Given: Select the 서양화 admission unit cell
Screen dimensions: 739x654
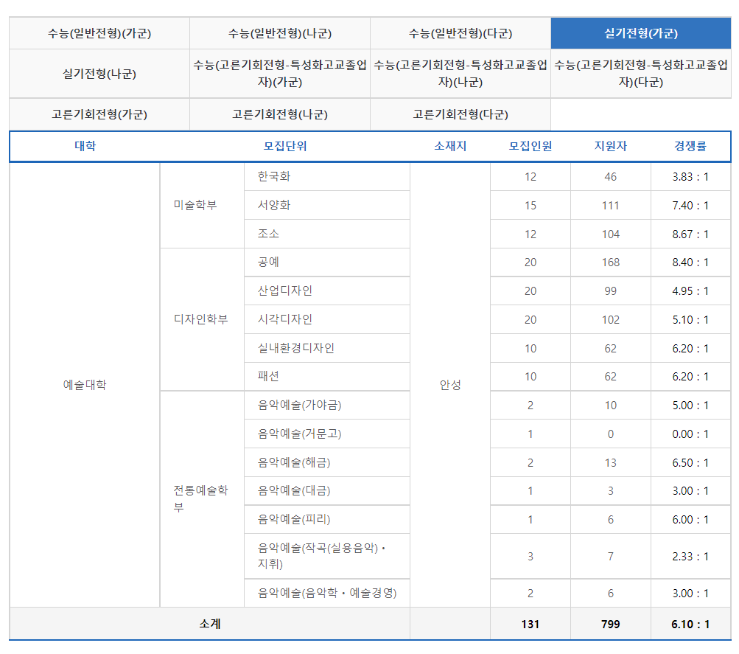Looking at the screenshot, I should pyautogui.click(x=328, y=204).
